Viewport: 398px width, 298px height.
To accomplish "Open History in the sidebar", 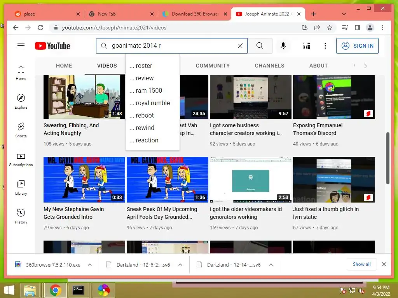I will [21, 216].
